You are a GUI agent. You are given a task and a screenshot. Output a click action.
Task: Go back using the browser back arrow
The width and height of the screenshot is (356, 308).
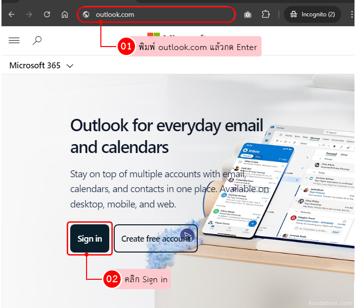click(x=11, y=14)
